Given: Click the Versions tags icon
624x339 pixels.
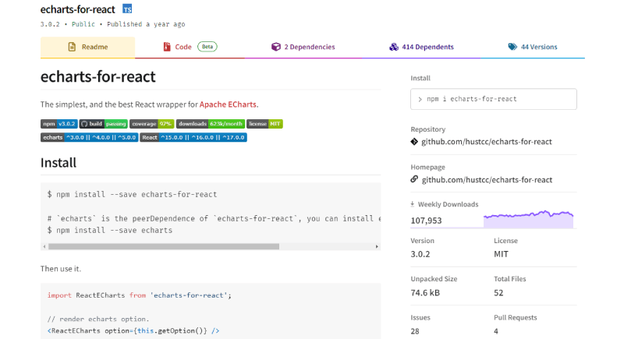Looking at the screenshot, I should pos(512,47).
